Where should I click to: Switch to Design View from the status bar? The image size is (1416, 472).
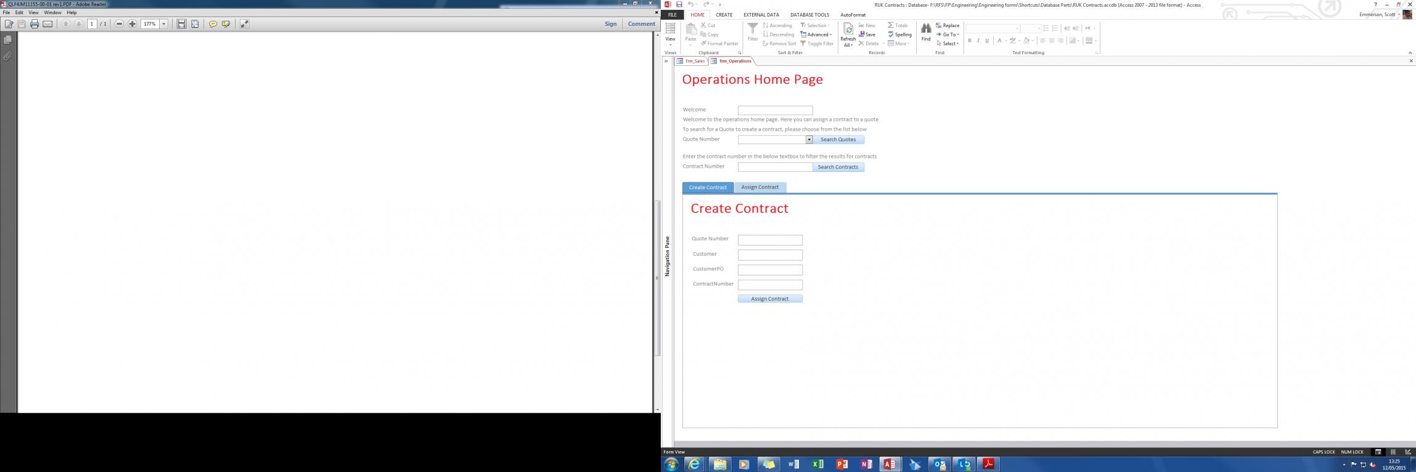[x=1407, y=452]
